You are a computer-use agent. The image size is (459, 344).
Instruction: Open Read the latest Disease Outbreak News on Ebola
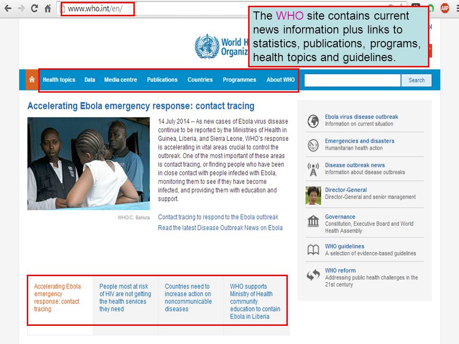(220, 227)
